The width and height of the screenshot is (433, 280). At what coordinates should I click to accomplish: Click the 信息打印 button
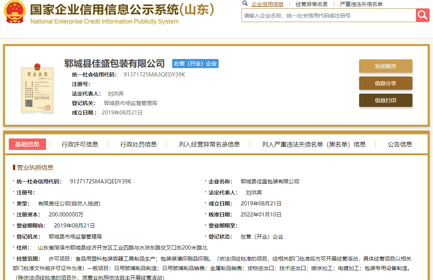(x=385, y=100)
